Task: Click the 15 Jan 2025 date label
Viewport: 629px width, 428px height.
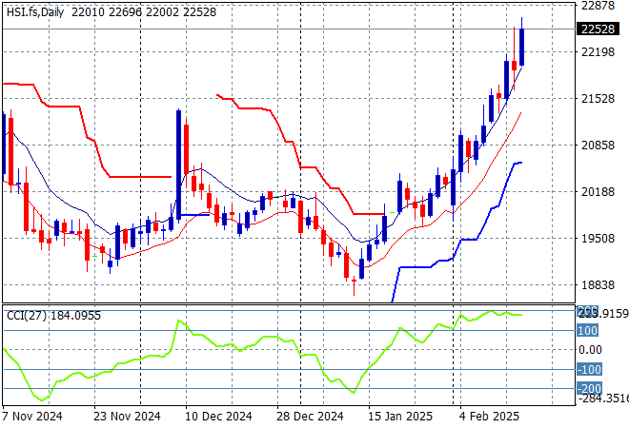Action: click(x=400, y=417)
